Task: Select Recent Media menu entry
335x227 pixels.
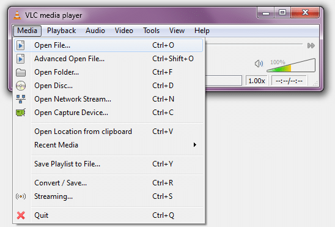Action: [109, 145]
